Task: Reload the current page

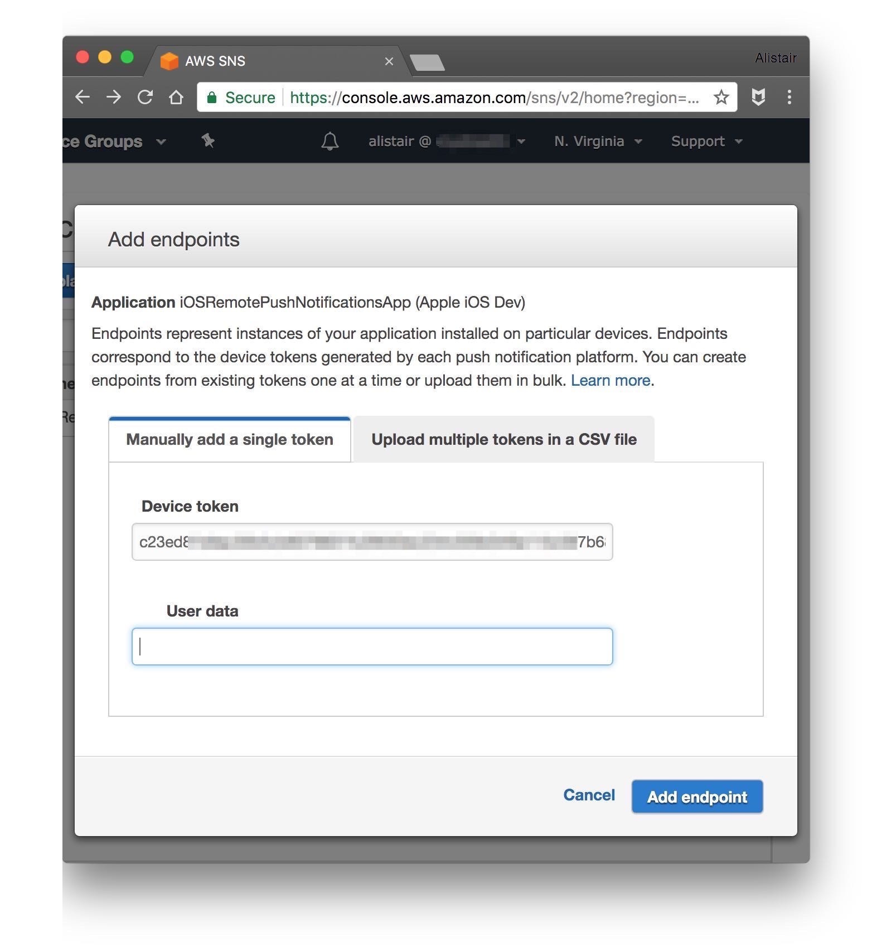Action: tap(145, 97)
